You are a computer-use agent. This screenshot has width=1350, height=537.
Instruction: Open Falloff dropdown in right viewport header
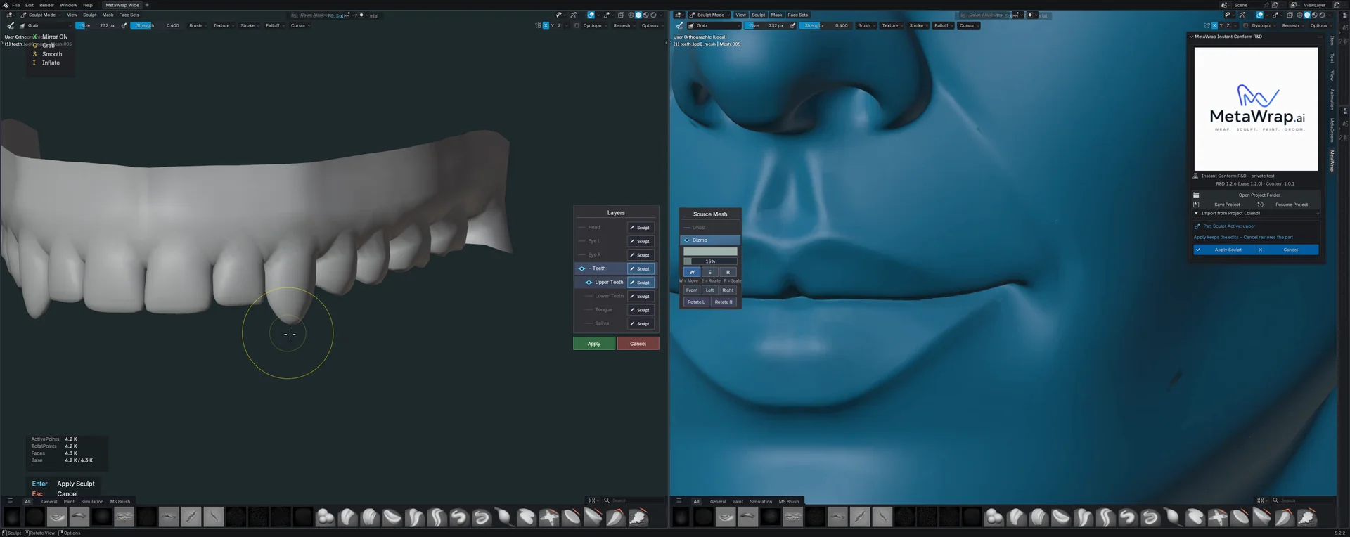coord(943,25)
